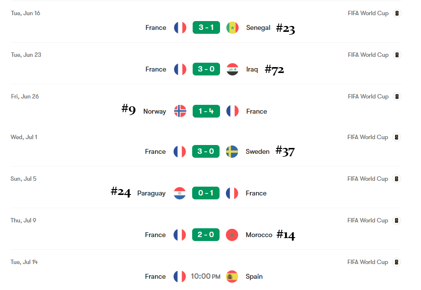Click the Morocco team name
This screenshot has width=421, height=290.
click(x=259, y=235)
